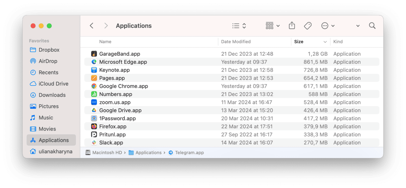The width and height of the screenshot is (406, 188).
Task: Select the Firefox.app icon
Action: (94, 127)
